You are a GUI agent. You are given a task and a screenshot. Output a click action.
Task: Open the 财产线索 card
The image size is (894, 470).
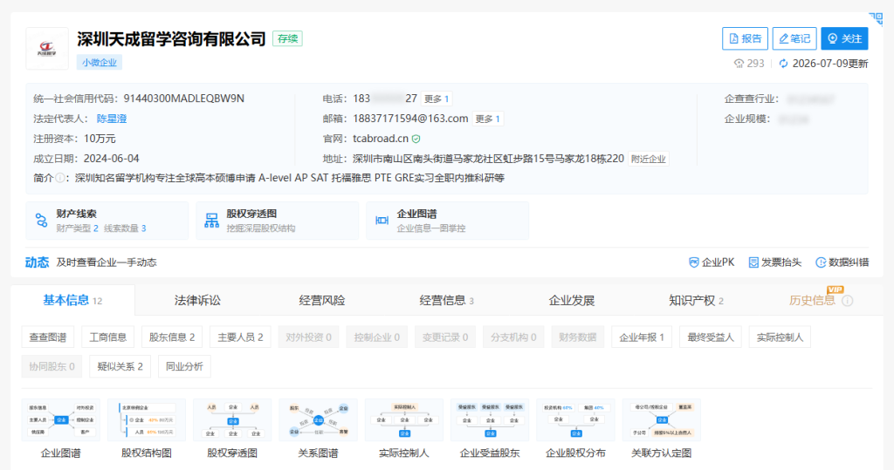107,221
